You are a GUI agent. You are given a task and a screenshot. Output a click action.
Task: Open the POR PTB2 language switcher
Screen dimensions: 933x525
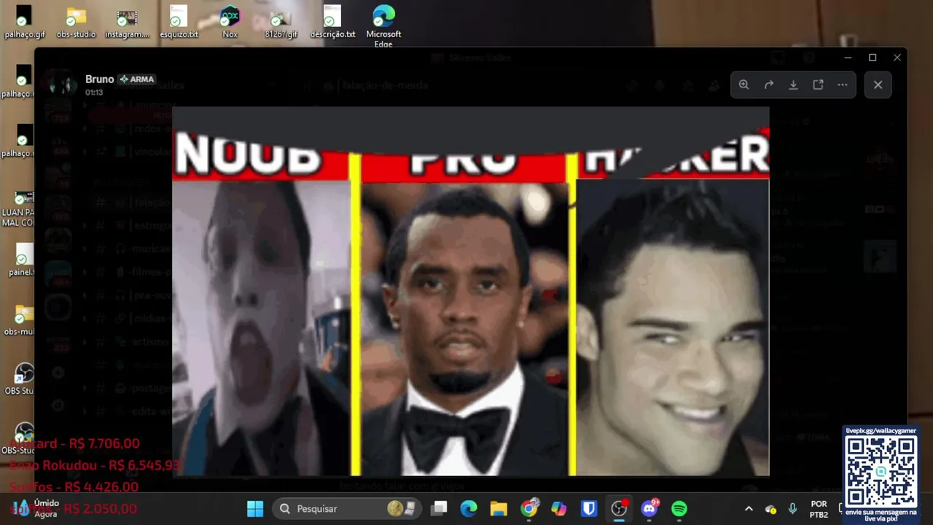819,509
